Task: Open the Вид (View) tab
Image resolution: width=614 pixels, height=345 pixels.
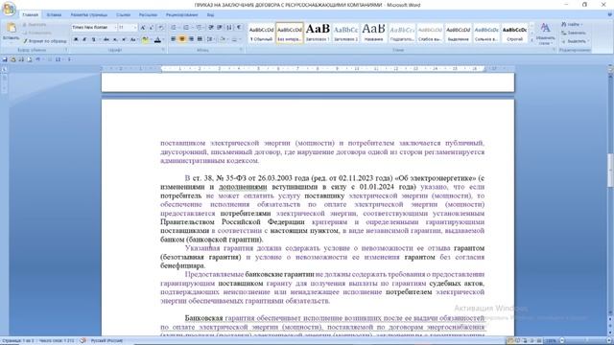Action: click(x=210, y=15)
